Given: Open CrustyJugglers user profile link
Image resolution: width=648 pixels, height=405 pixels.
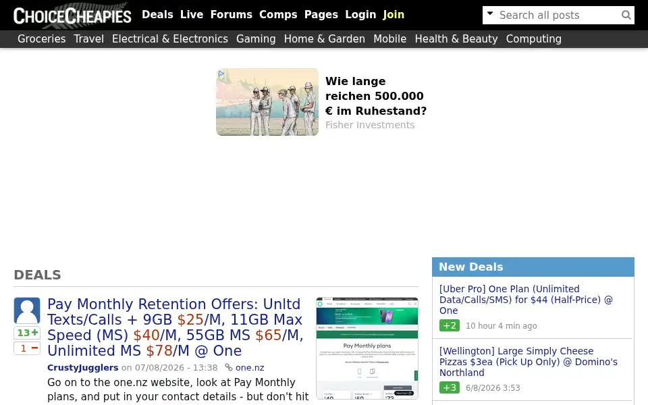Looking at the screenshot, I should click(82, 367).
